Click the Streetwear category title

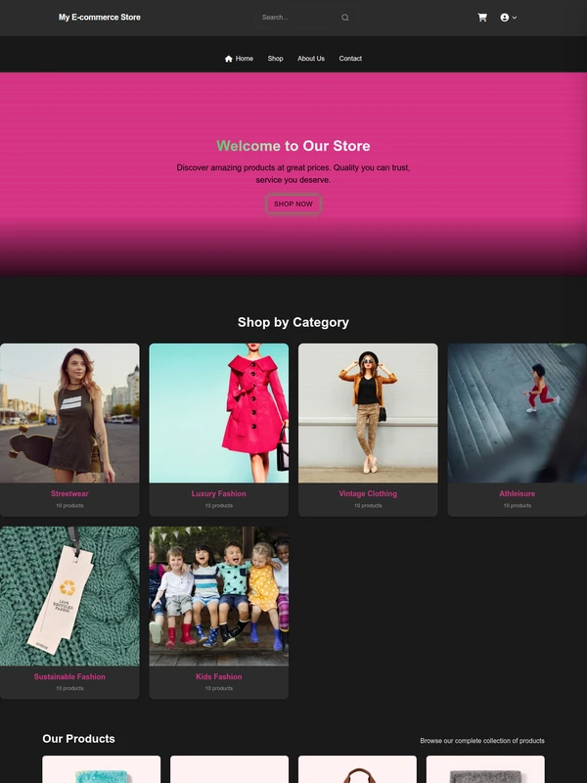coord(69,493)
